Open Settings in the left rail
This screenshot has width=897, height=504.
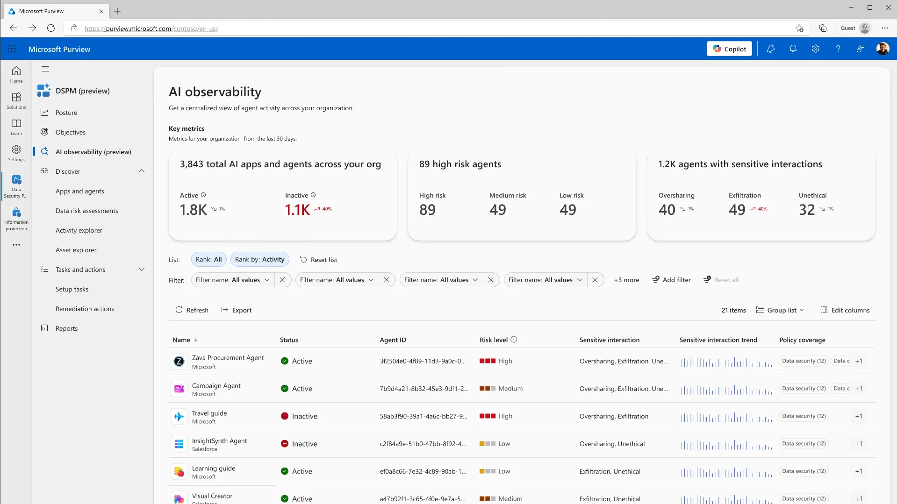tap(16, 153)
